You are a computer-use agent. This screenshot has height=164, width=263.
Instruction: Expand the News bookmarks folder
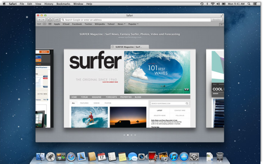click(x=122, y=24)
